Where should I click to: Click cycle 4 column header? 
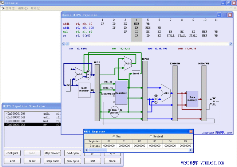(136, 20)
